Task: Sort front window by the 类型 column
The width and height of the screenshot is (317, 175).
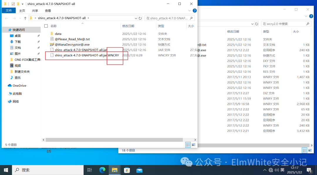Action: point(161,26)
